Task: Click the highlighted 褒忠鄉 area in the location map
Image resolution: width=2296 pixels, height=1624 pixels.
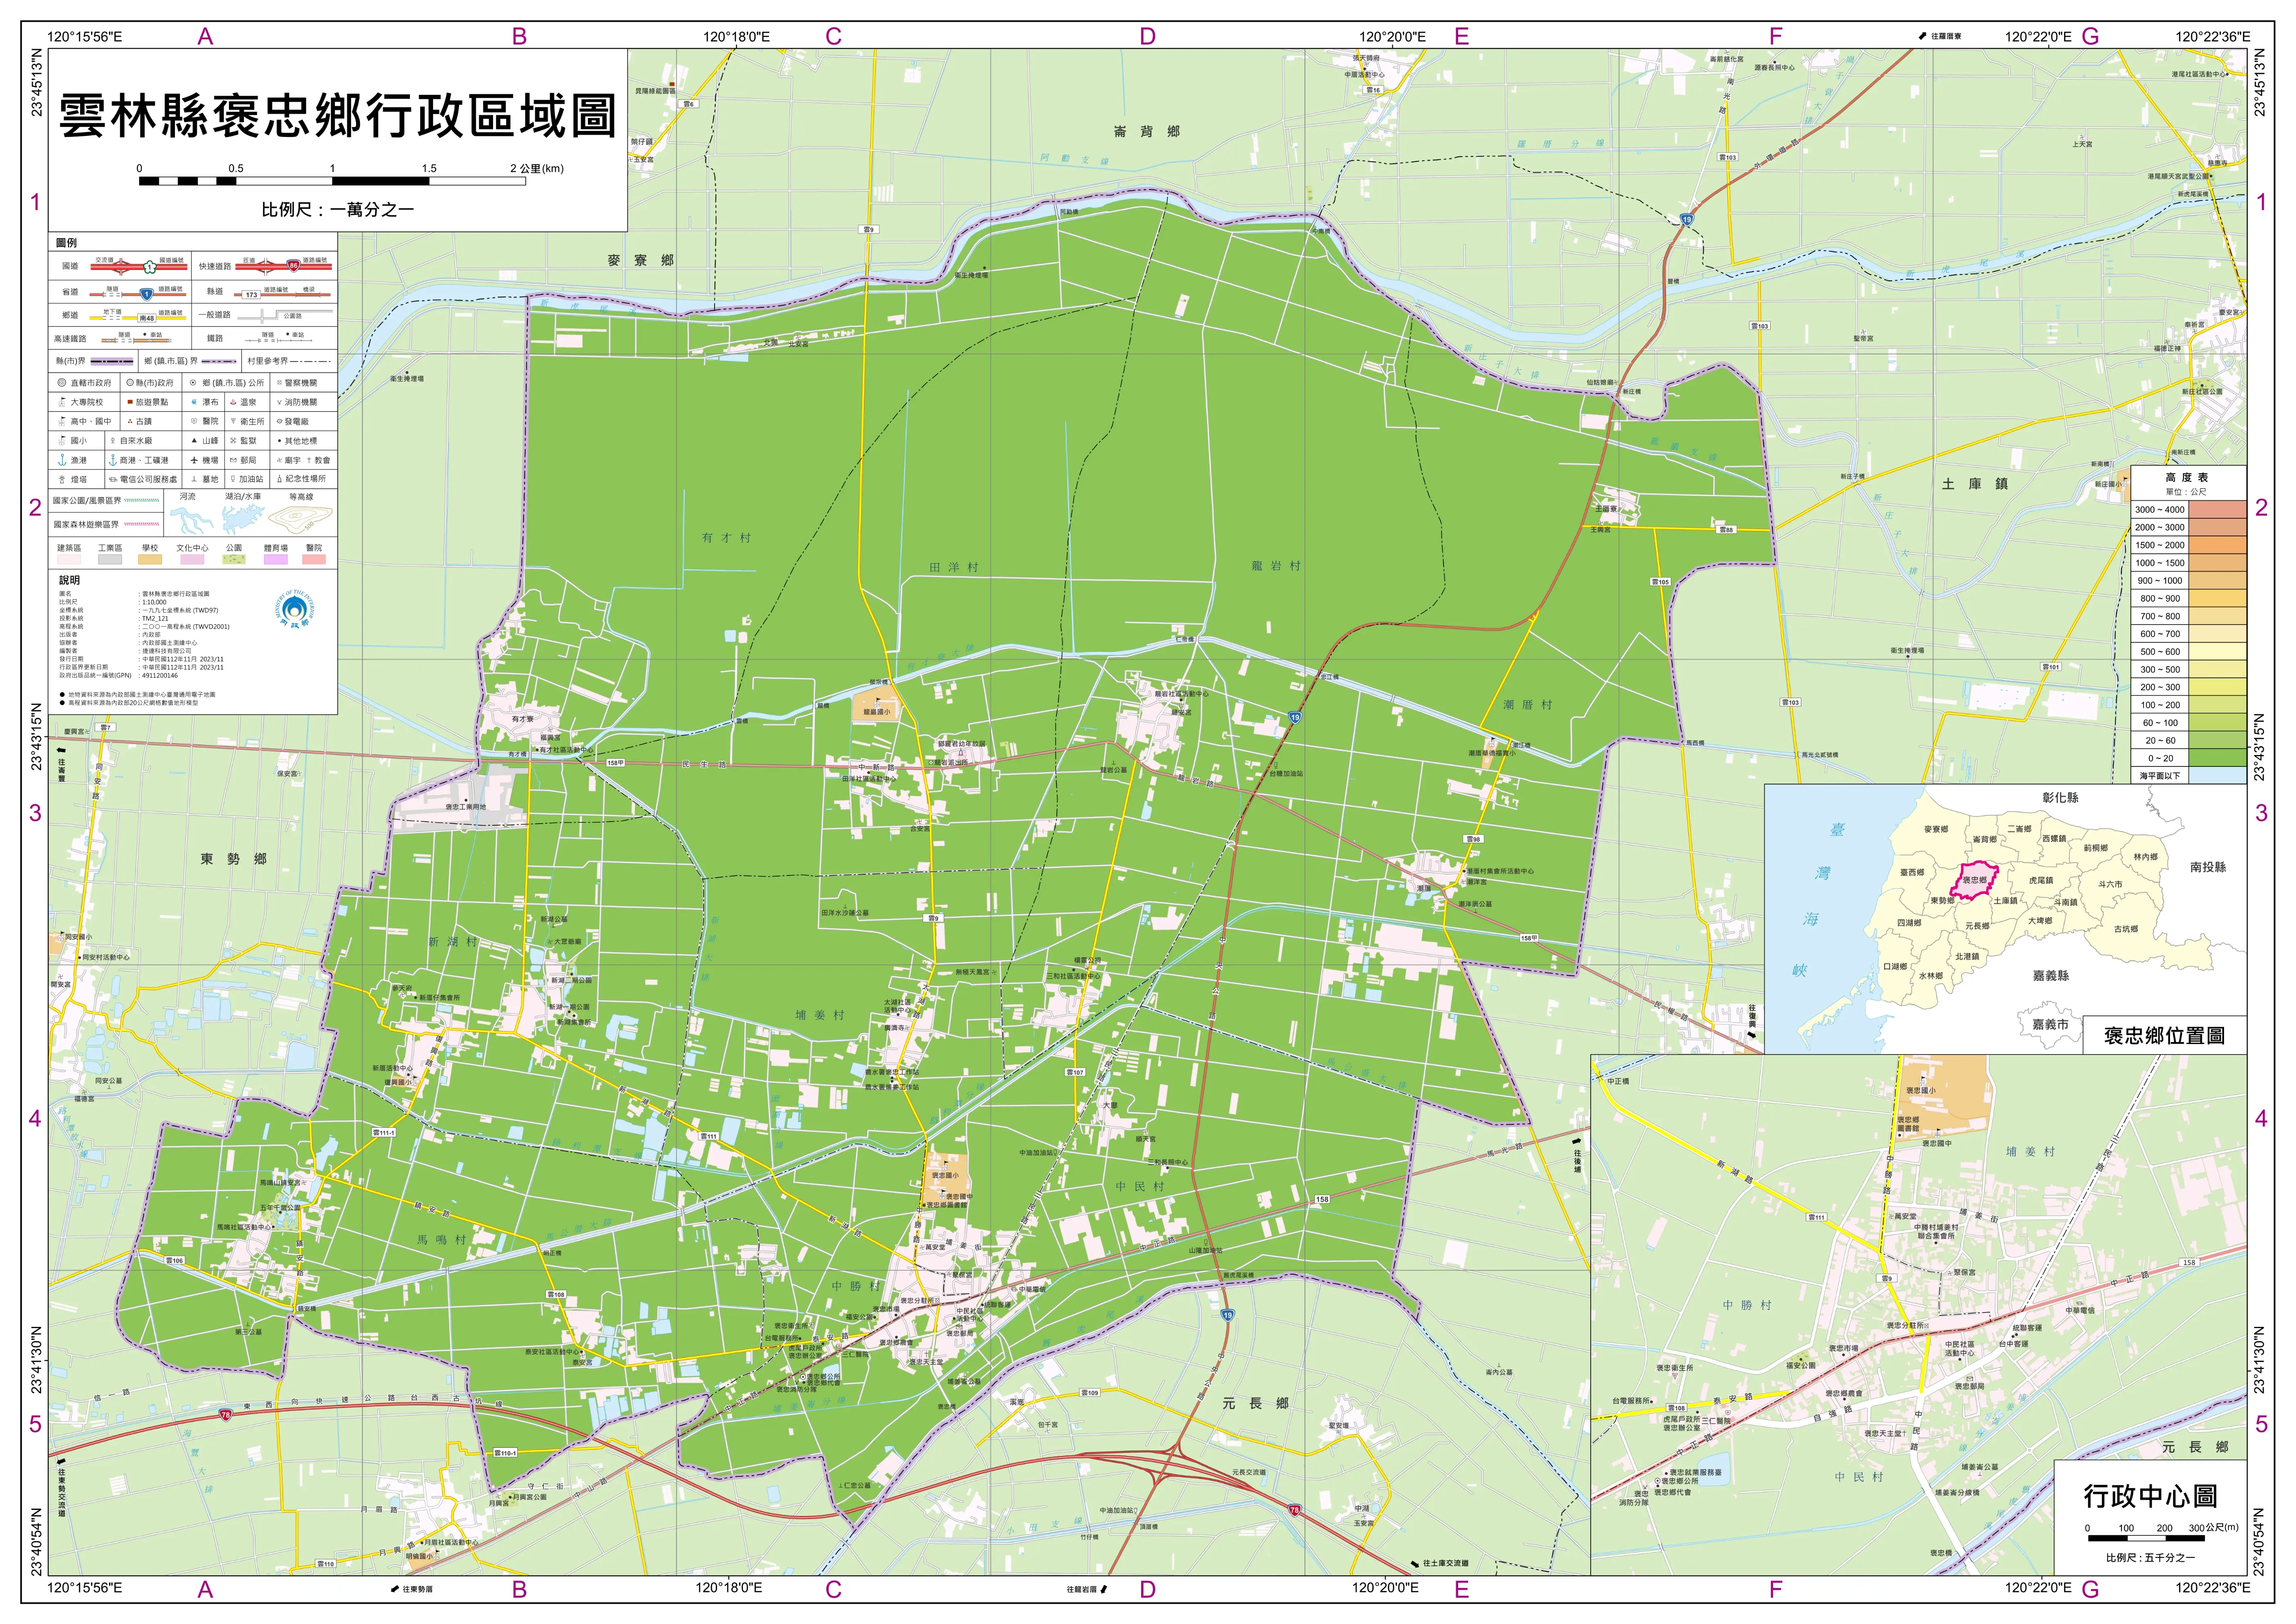Action: click(1976, 881)
